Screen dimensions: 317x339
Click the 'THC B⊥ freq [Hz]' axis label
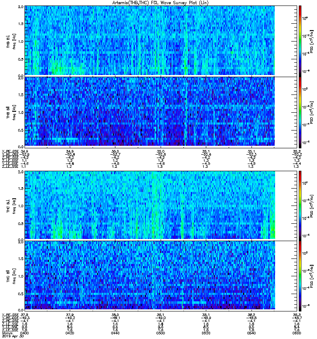(x=11, y=206)
